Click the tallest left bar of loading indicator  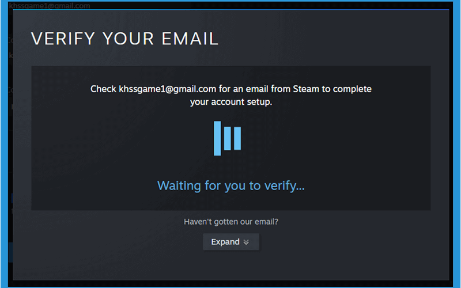[x=217, y=138]
